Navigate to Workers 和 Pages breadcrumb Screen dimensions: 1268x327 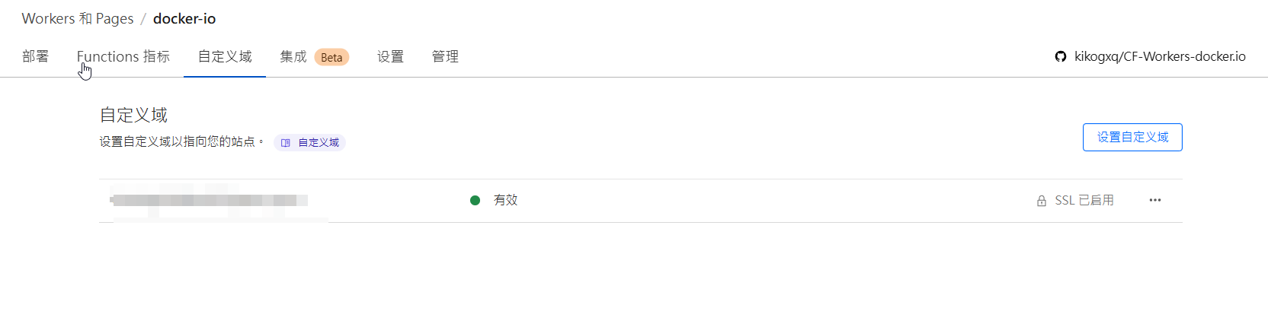78,18
